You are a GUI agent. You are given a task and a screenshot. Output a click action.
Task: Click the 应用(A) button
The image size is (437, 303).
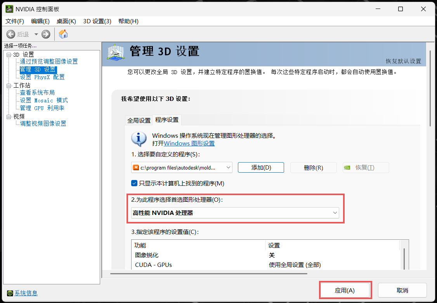pyautogui.click(x=345, y=291)
